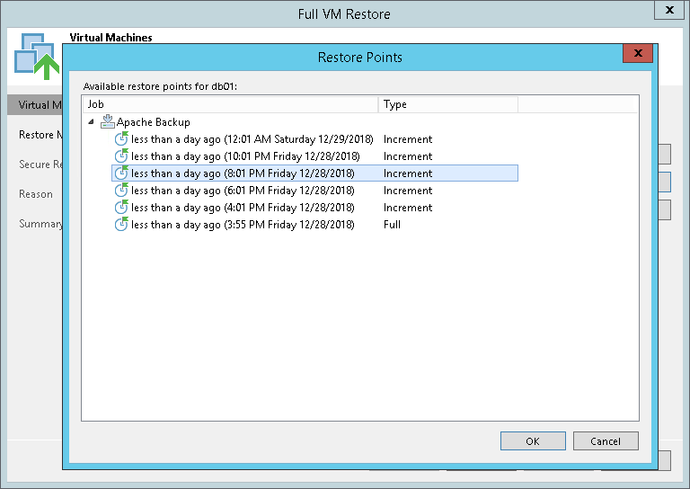This screenshot has height=489, width=690.
Task: Click the 10:01 PM Friday restore point icon
Action: coord(121,156)
